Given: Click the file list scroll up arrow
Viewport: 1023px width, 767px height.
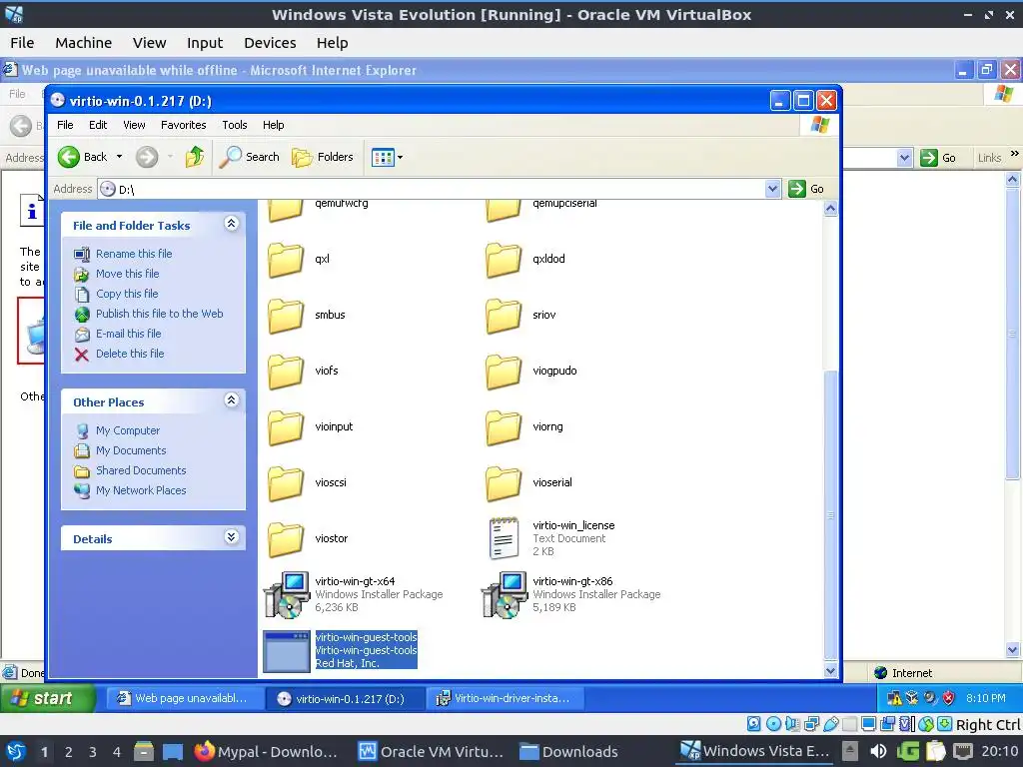Looking at the screenshot, I should pos(830,209).
